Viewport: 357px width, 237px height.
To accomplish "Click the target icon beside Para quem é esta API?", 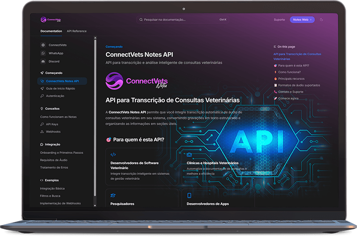I will pos(108,140).
